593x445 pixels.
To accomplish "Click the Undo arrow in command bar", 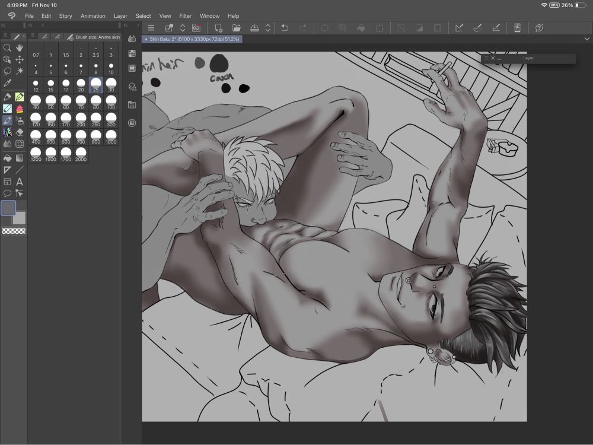I will [284, 28].
